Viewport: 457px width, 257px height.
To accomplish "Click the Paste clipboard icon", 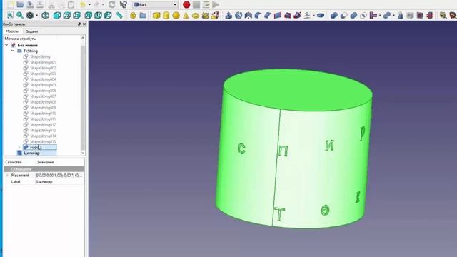I will (71, 4).
